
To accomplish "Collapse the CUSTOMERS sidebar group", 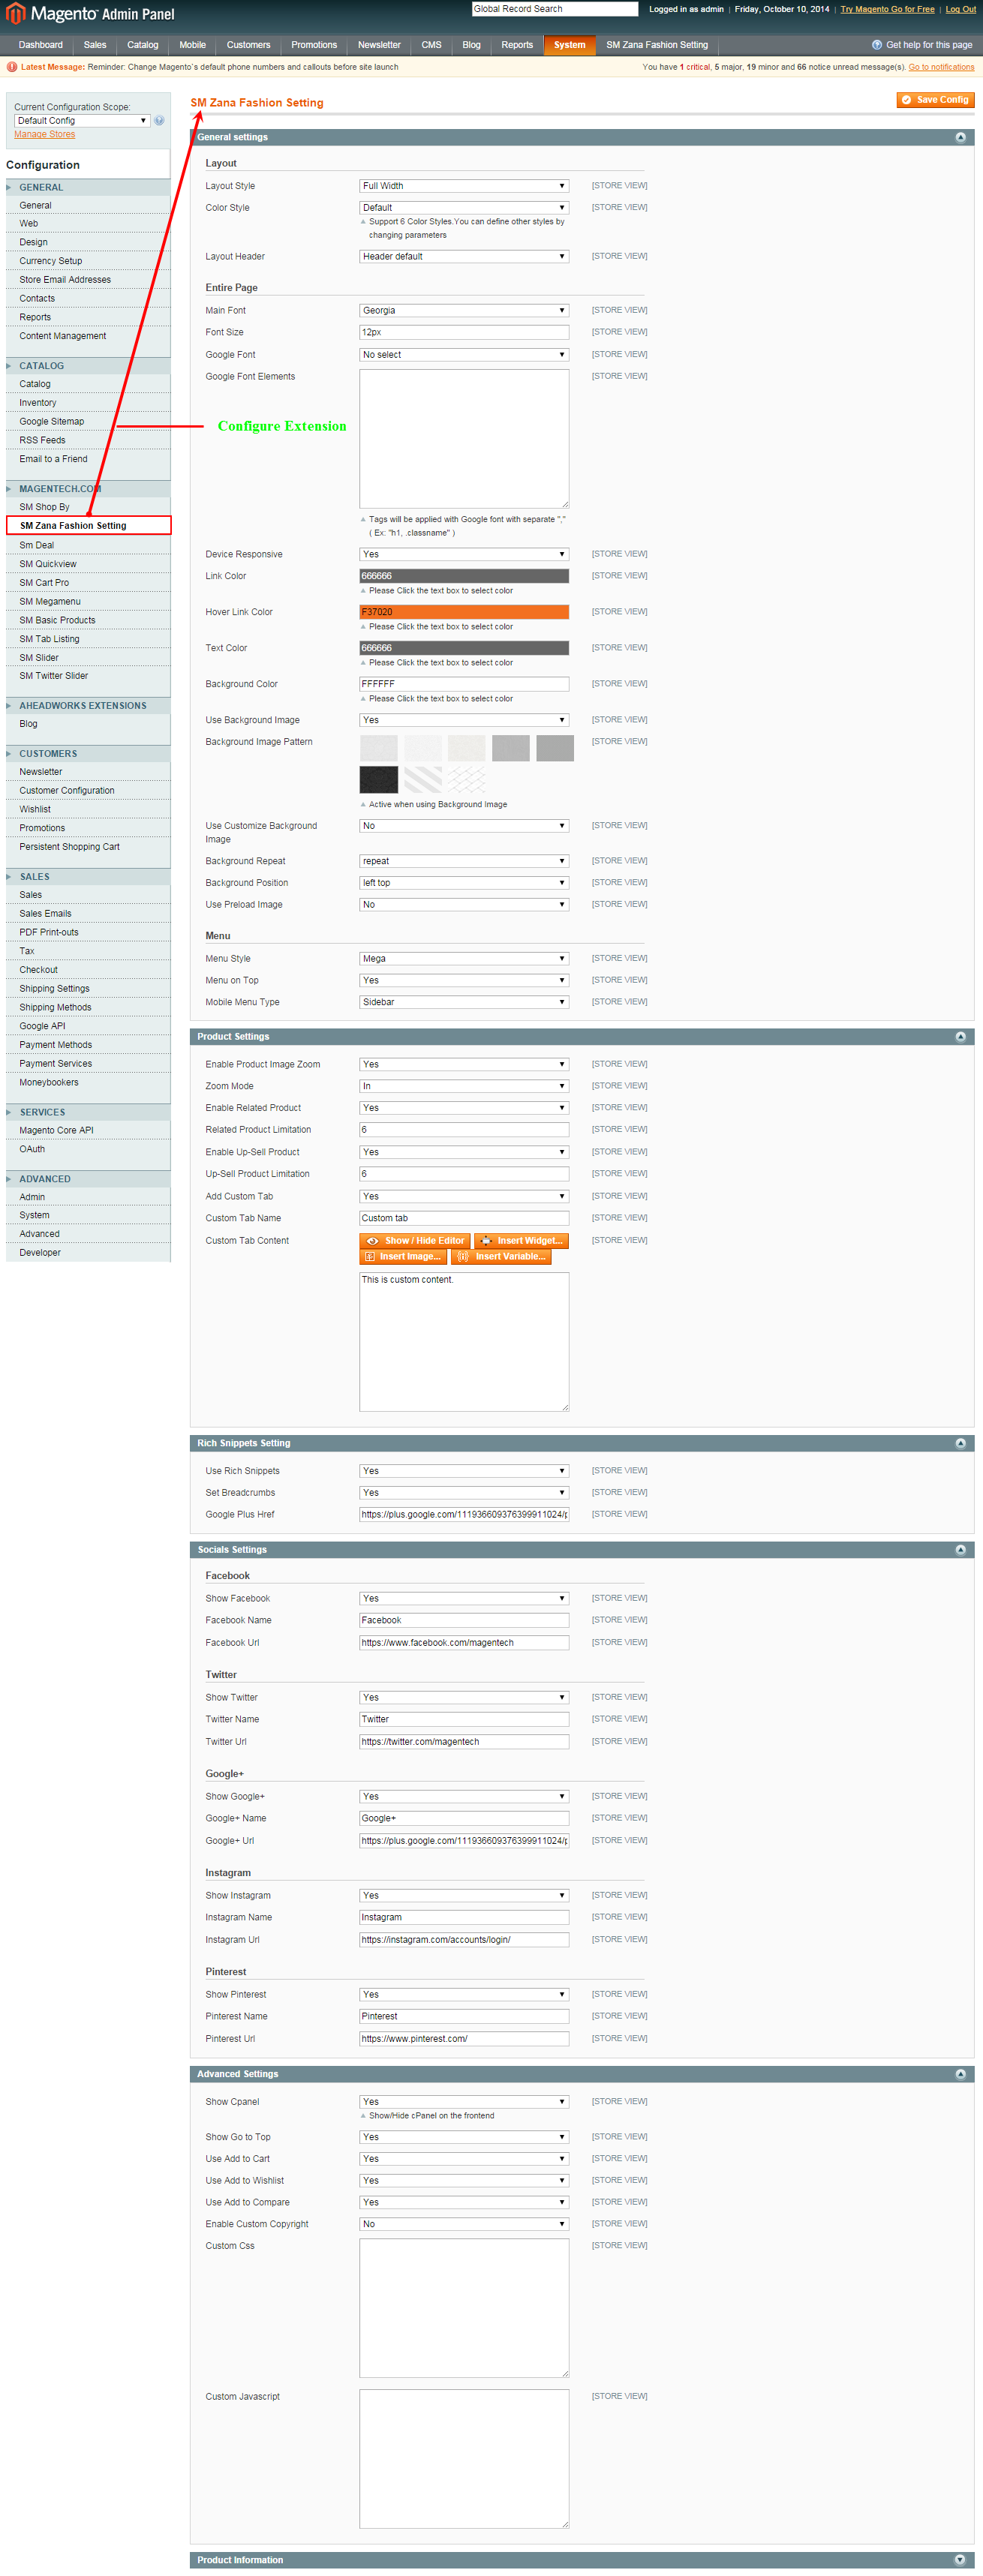I will pos(88,754).
